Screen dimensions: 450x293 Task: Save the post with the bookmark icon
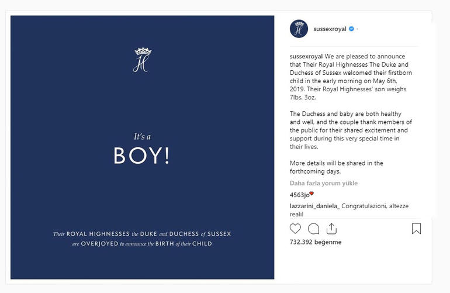pos(416,229)
